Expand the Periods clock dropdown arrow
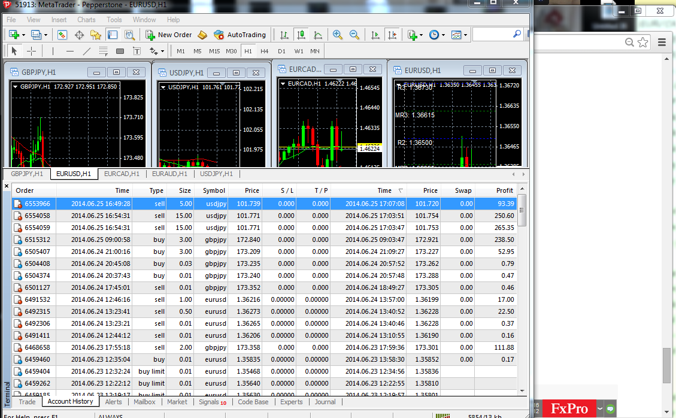 (443, 35)
